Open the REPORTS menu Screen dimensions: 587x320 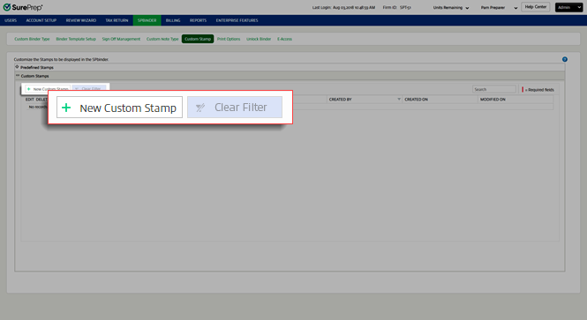point(198,20)
